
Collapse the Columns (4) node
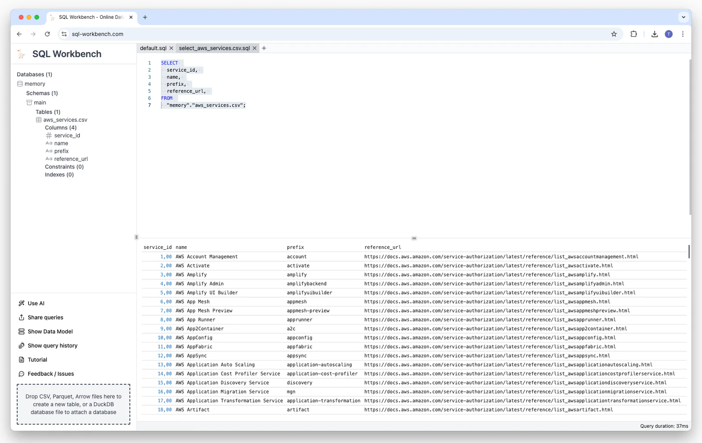click(x=61, y=128)
